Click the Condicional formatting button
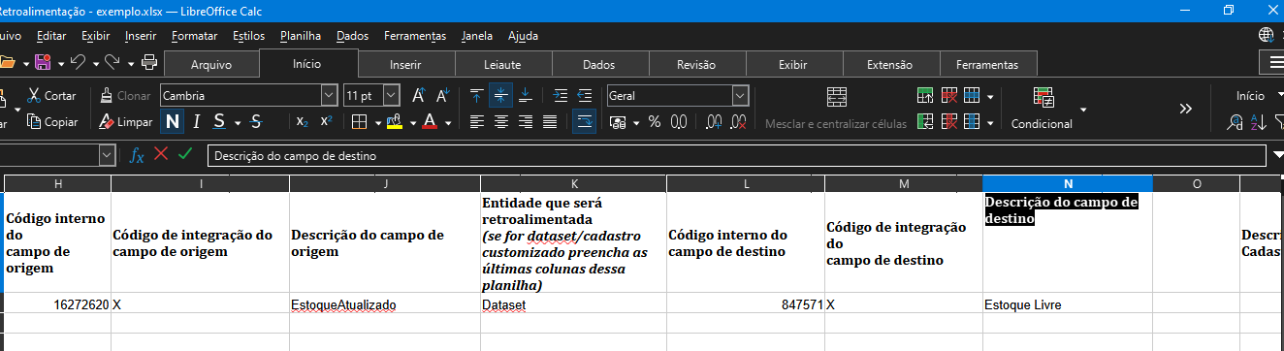The height and width of the screenshot is (351, 1284). tap(1042, 124)
